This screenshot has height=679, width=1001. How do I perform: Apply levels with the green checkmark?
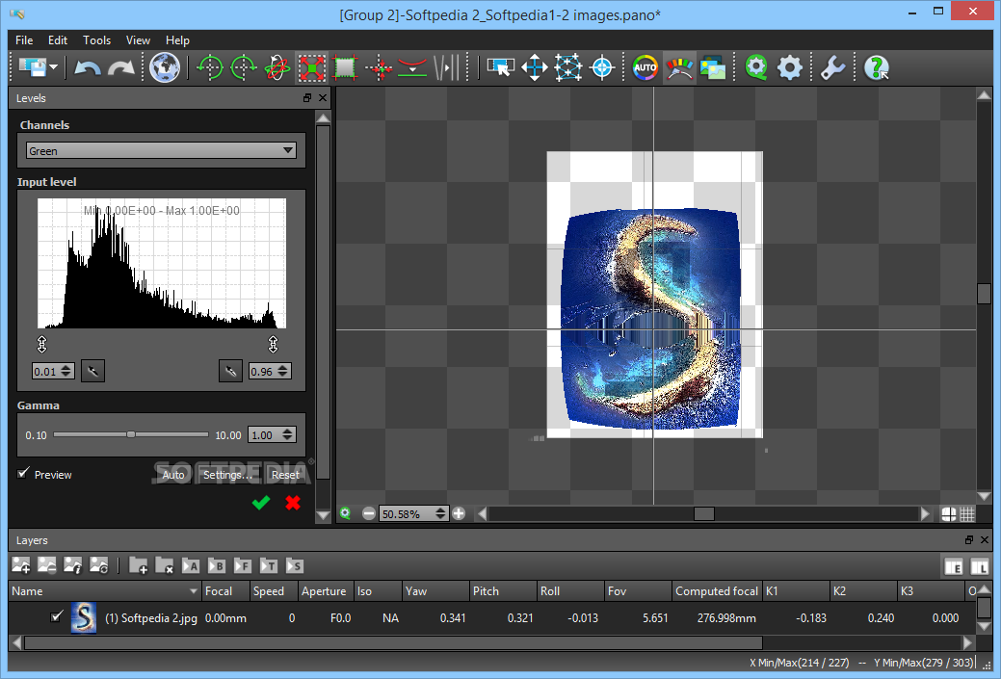click(x=260, y=503)
